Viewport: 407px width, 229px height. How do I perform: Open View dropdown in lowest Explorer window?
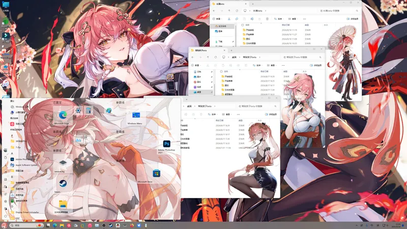(x=226, y=114)
